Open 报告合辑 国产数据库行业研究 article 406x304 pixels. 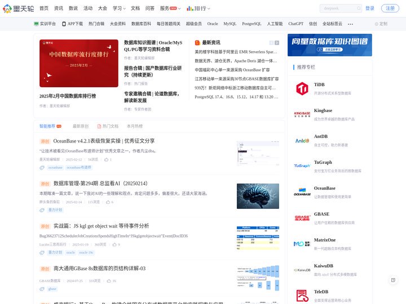pos(153,71)
